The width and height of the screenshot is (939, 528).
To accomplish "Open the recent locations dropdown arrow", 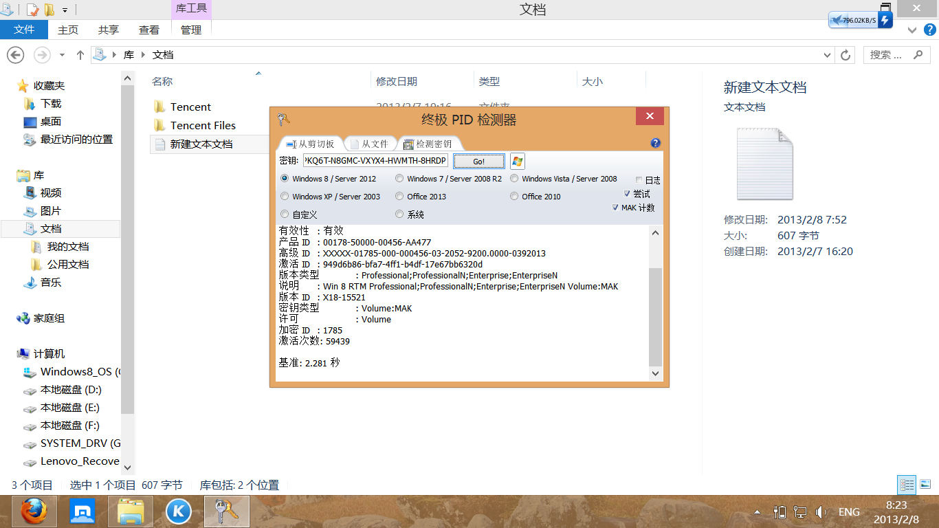I will [62, 55].
